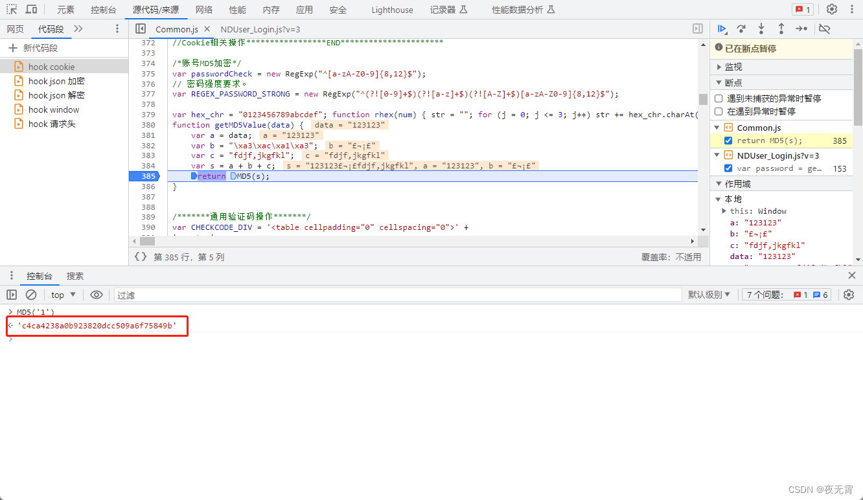The height and width of the screenshot is (500, 863).
Task: Click the Step icon in debugger toolbar
Action: tap(801, 28)
